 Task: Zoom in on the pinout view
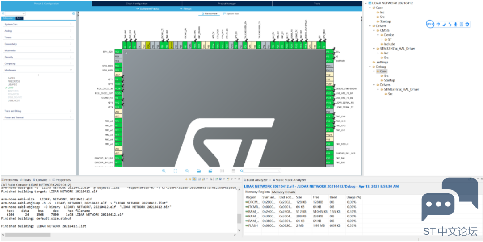click(164, 171)
